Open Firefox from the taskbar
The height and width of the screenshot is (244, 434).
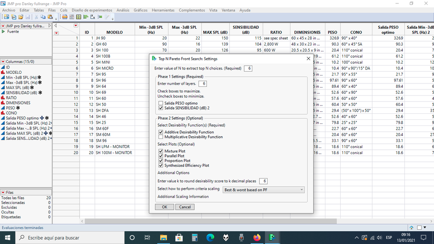257,237
